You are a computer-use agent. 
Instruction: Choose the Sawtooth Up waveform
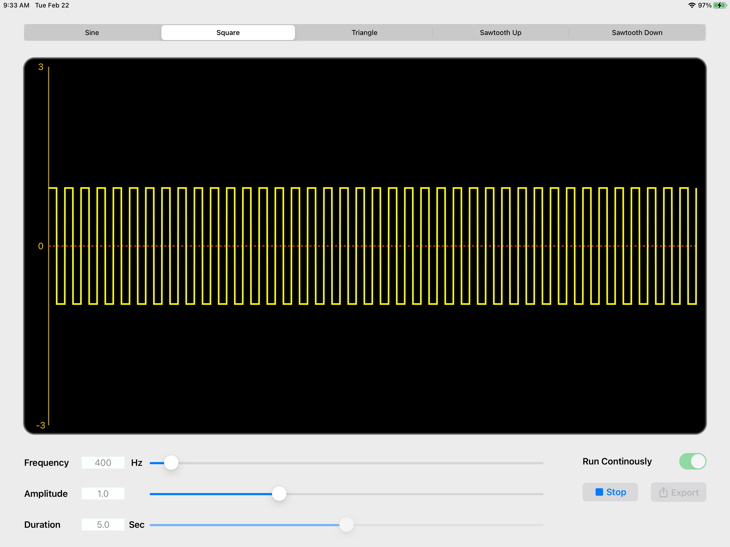[x=500, y=33]
